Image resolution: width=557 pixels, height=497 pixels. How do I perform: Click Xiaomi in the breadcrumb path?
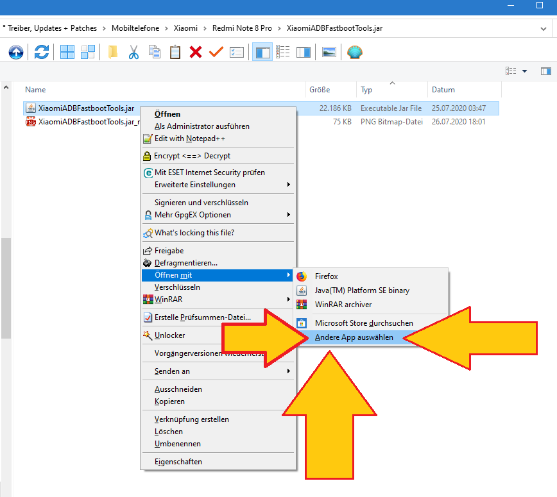(185, 28)
